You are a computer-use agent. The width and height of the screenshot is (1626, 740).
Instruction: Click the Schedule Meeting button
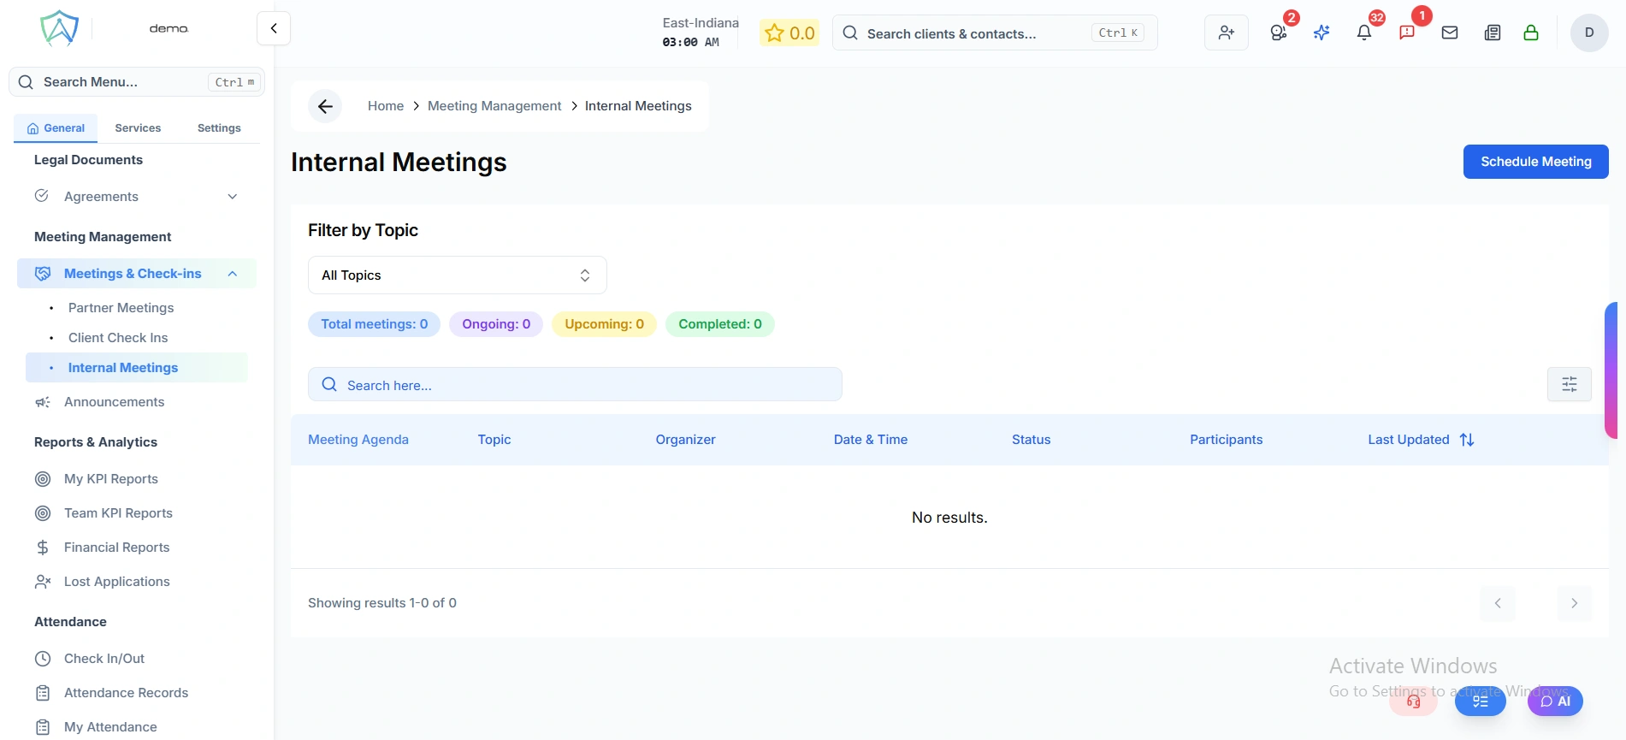coord(1535,162)
